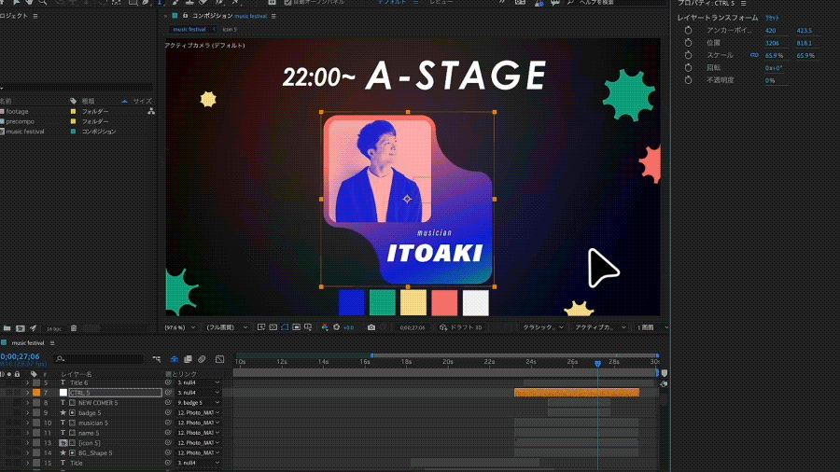Expand layer 5 Title 6 properties
Screen dimensions: 840x472
[x=27, y=383]
